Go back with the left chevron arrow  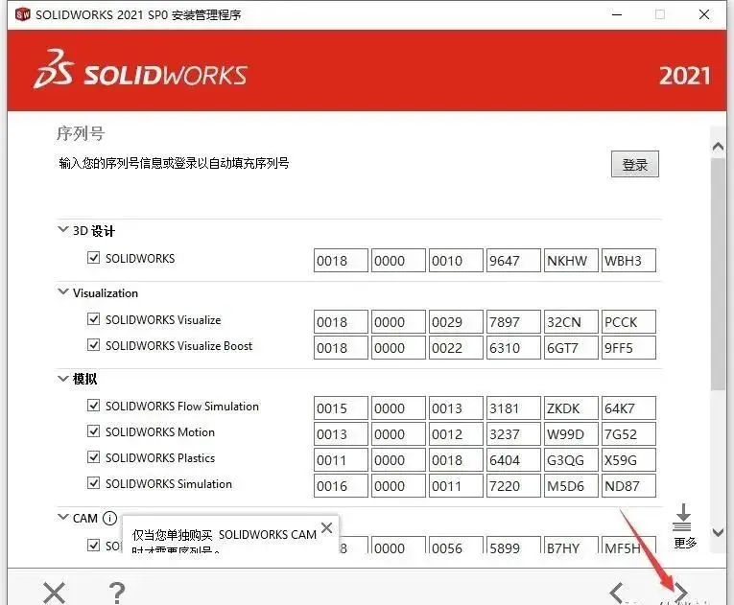tap(617, 593)
